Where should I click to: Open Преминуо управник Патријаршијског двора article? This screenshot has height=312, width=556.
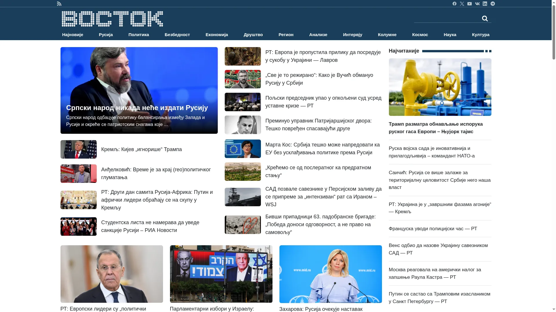click(318, 125)
